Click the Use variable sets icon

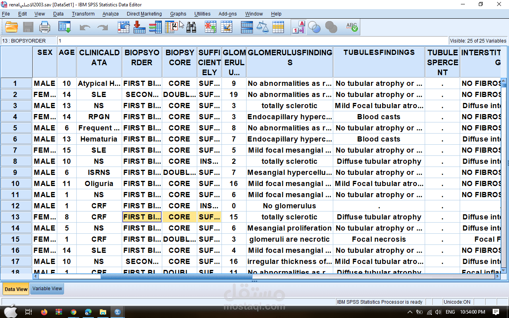pyautogui.click(x=315, y=27)
